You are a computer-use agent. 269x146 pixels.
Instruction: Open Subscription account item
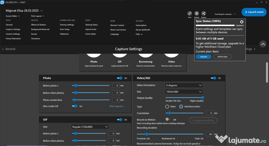point(141,25)
